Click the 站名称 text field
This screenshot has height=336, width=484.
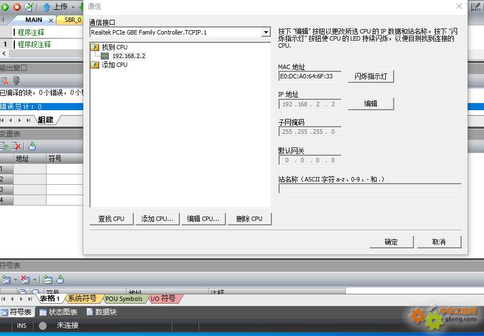(370, 189)
